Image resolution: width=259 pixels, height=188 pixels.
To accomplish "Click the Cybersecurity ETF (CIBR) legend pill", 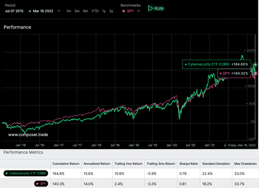I will [x=26, y=173].
